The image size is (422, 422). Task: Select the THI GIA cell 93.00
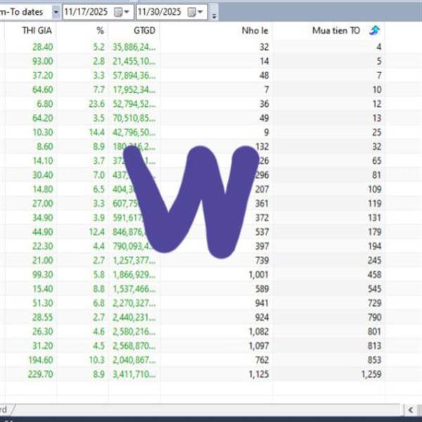point(42,61)
